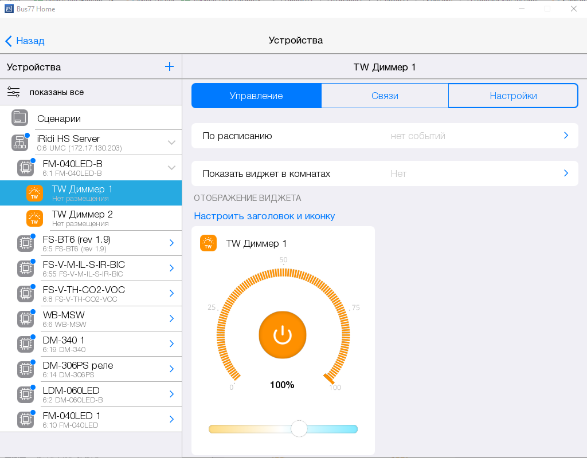Viewport: 587px width, 458px height.
Task: Switch to the Связи tab
Action: coord(385,96)
